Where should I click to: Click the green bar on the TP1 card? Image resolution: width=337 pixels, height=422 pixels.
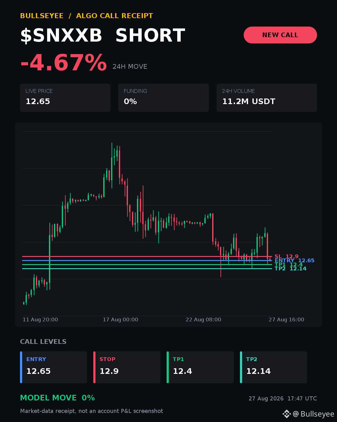168,367
